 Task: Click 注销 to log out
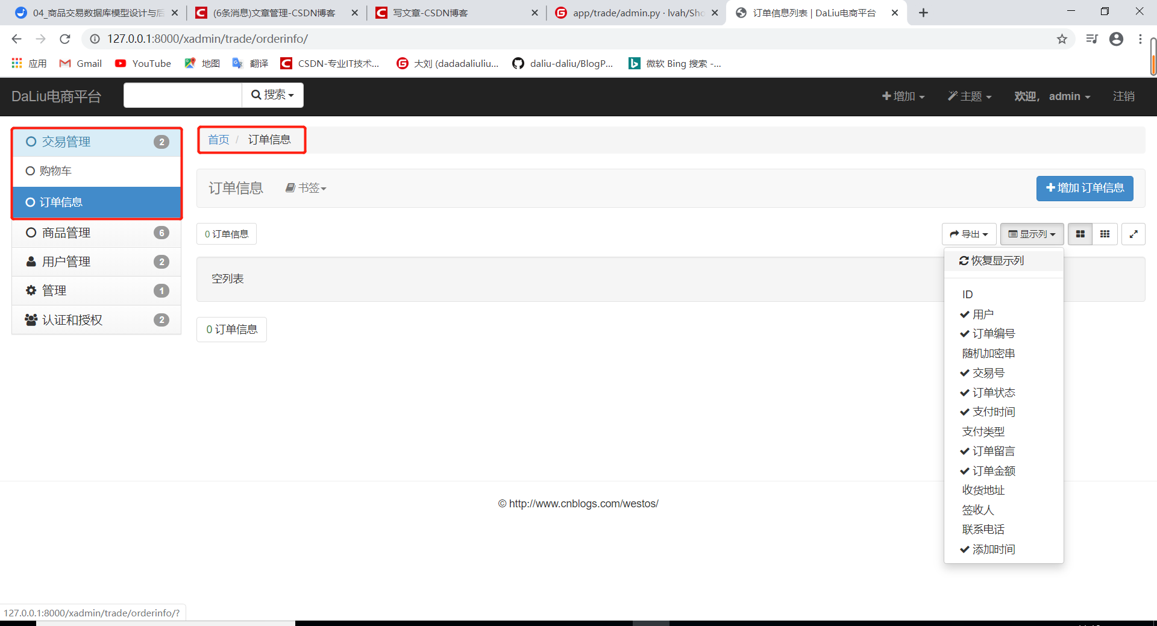click(x=1123, y=96)
